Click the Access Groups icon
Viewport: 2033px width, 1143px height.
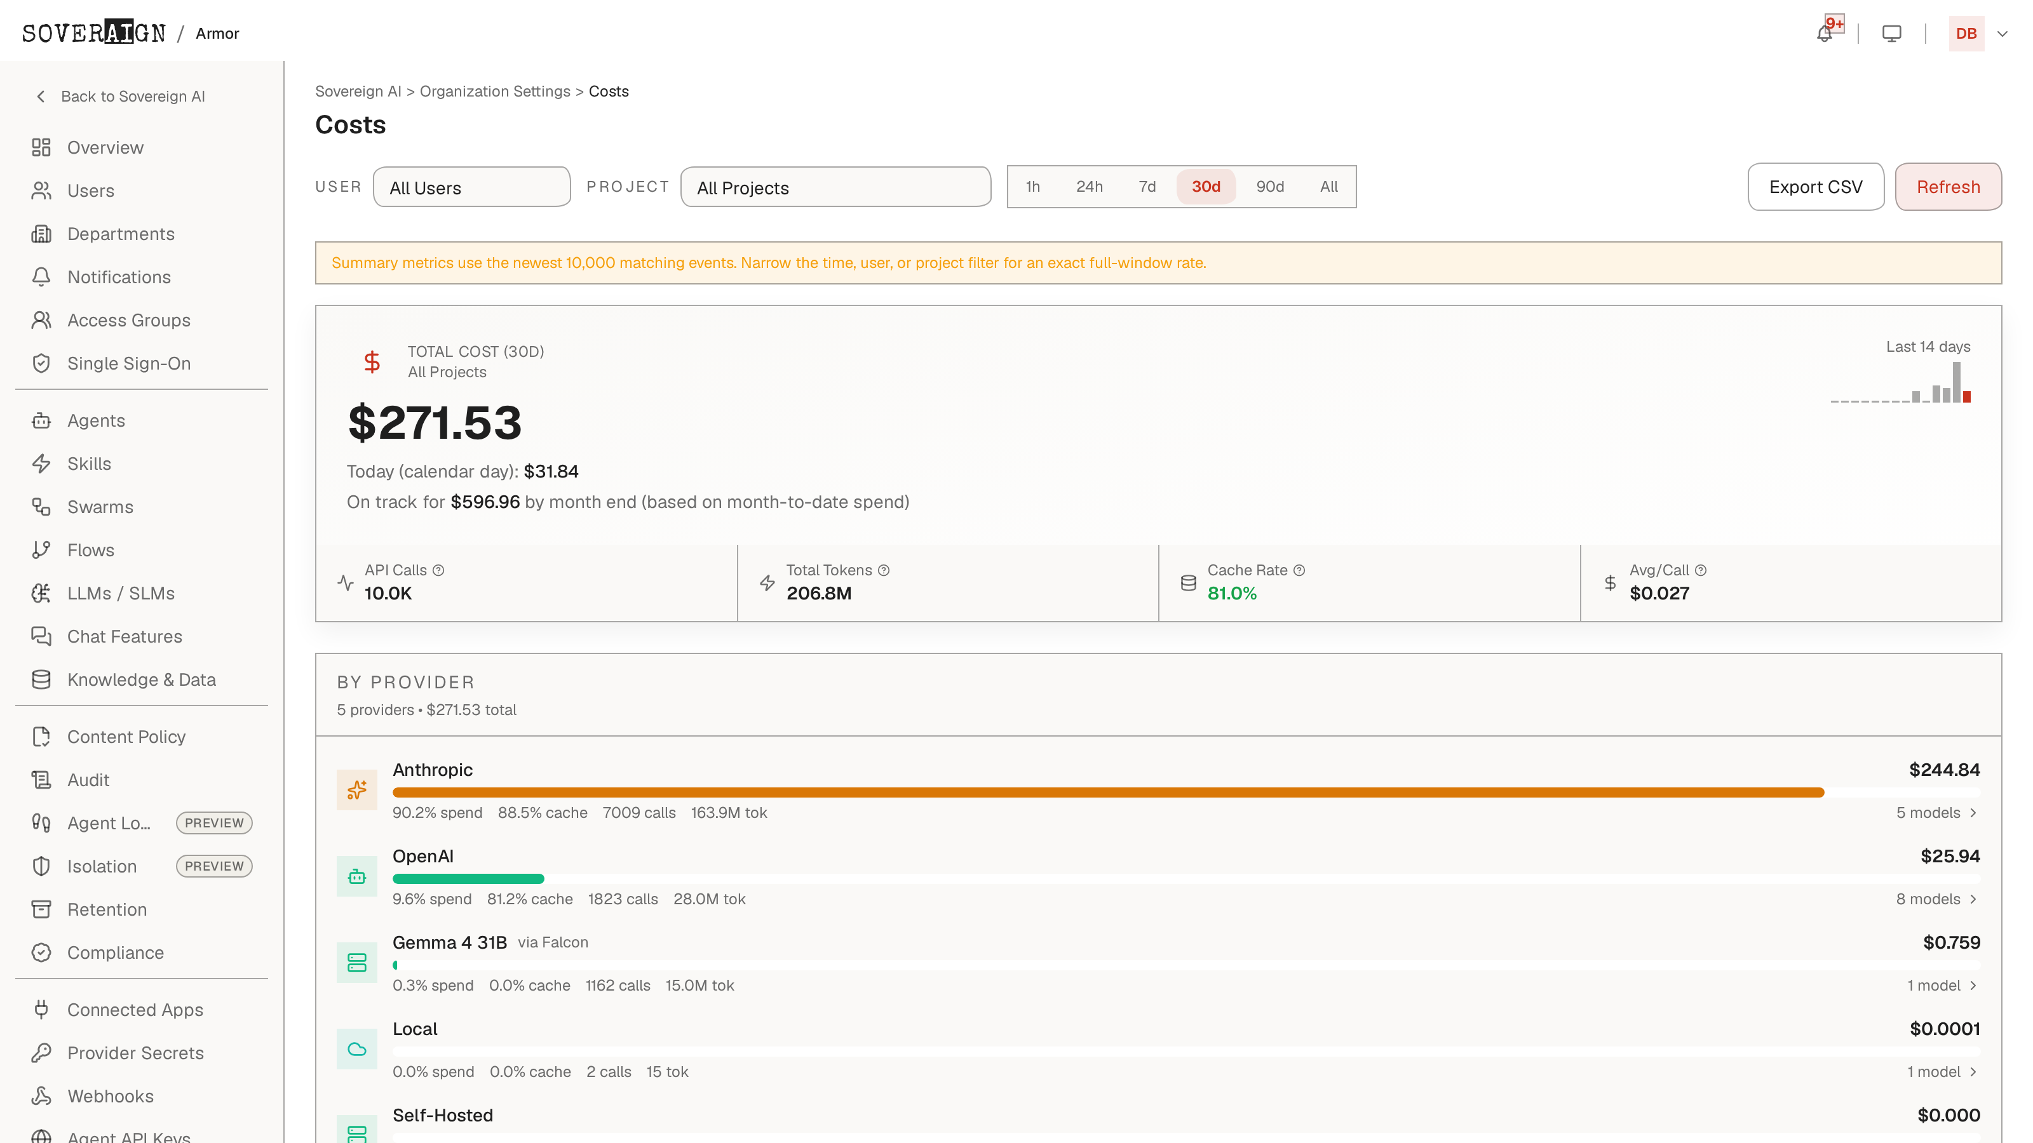[x=41, y=320]
